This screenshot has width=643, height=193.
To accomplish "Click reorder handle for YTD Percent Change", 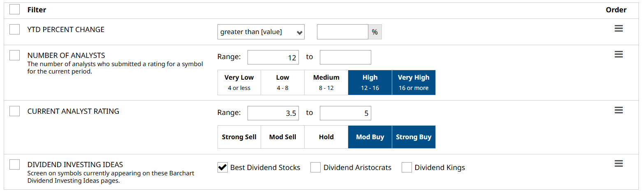I will 618,28.
